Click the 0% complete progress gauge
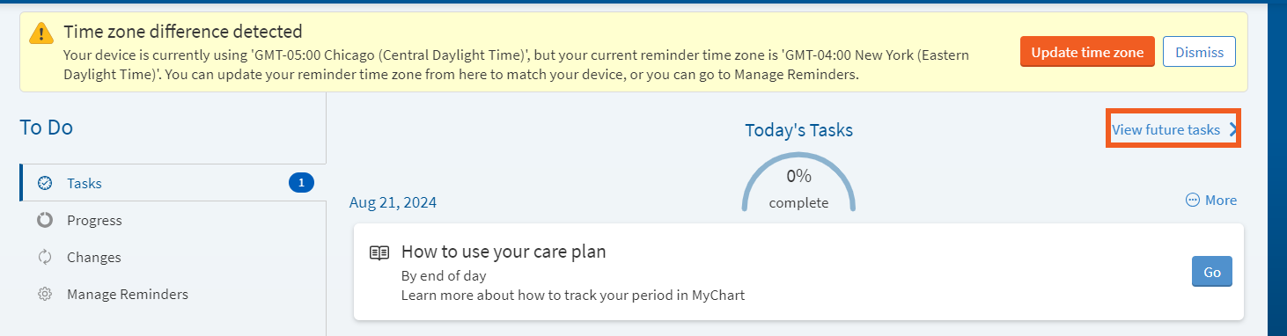The image size is (1287, 336). coord(798,183)
